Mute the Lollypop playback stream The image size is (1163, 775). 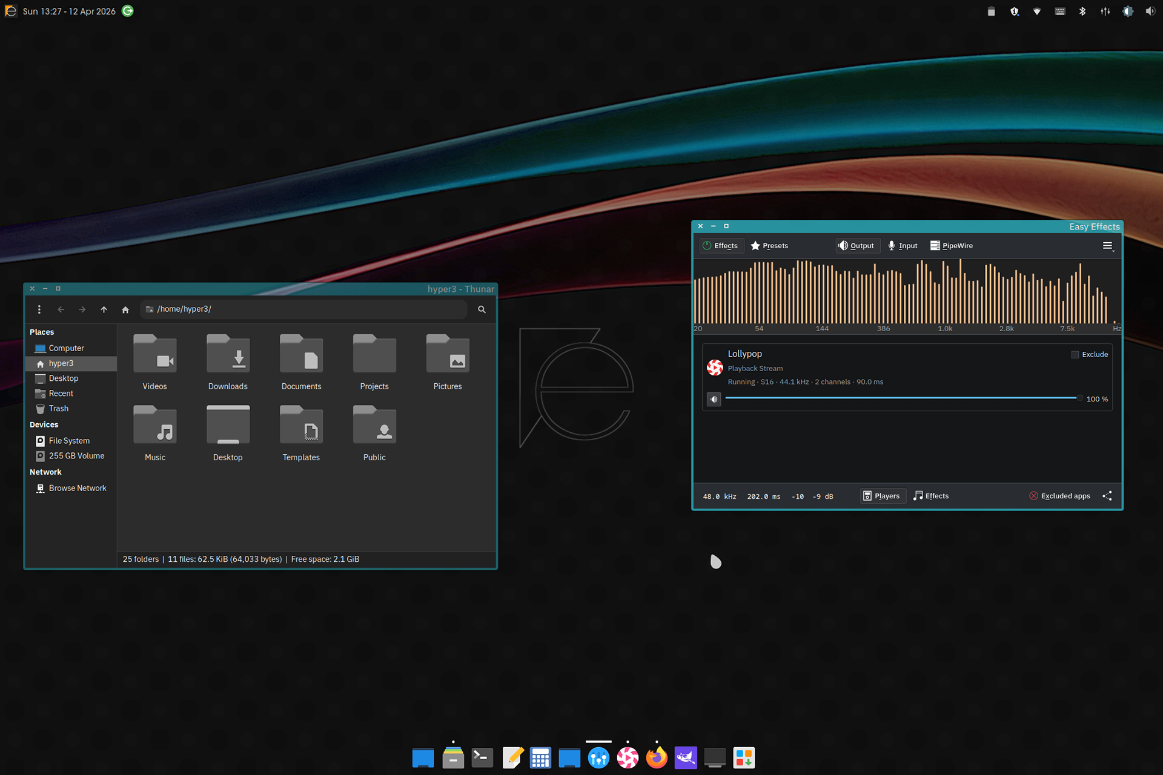(714, 399)
